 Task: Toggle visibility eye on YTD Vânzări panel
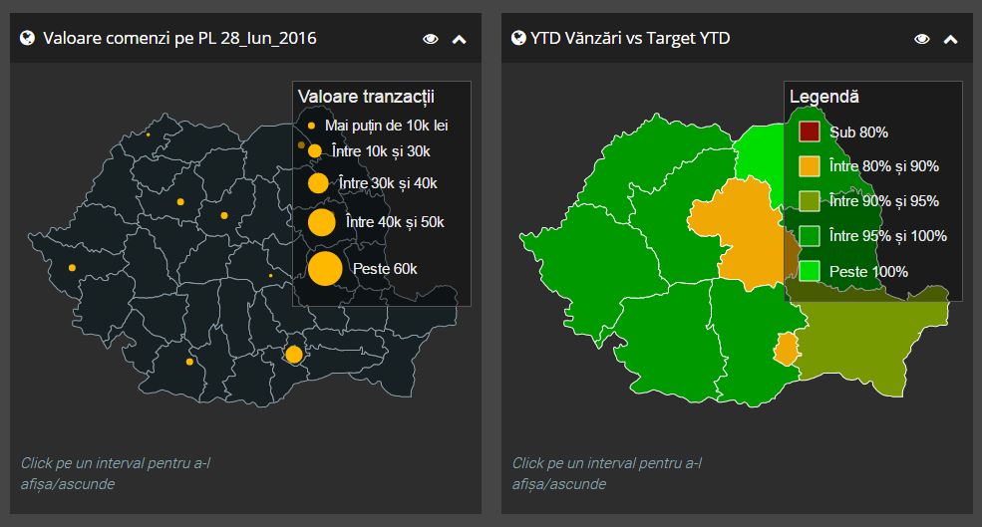click(922, 39)
